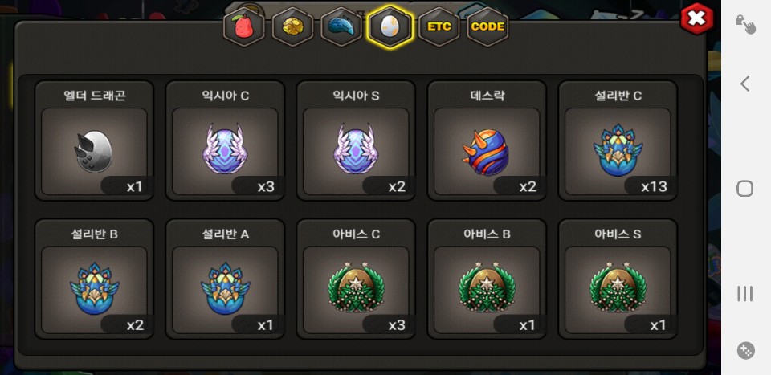
Task: Tap the Android back arrow
Action: (x=745, y=84)
